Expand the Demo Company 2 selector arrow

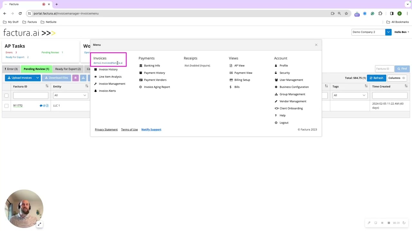[388, 32]
